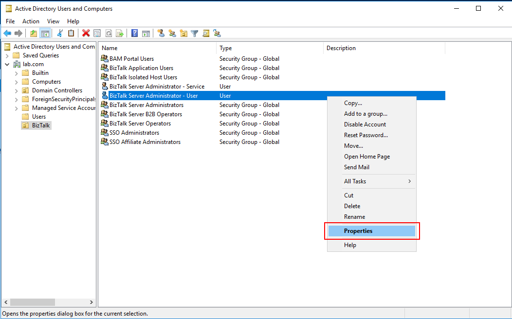Click the scissors Cut icon in toolbar
This screenshot has width=512, height=319.
(x=60, y=33)
